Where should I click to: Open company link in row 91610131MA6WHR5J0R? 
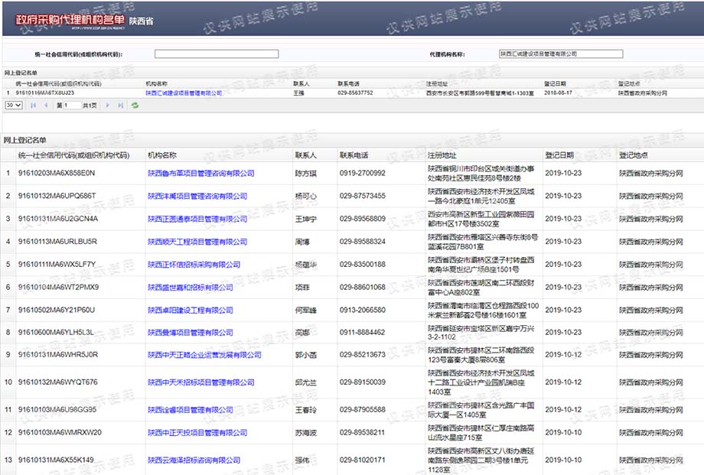click(x=204, y=355)
